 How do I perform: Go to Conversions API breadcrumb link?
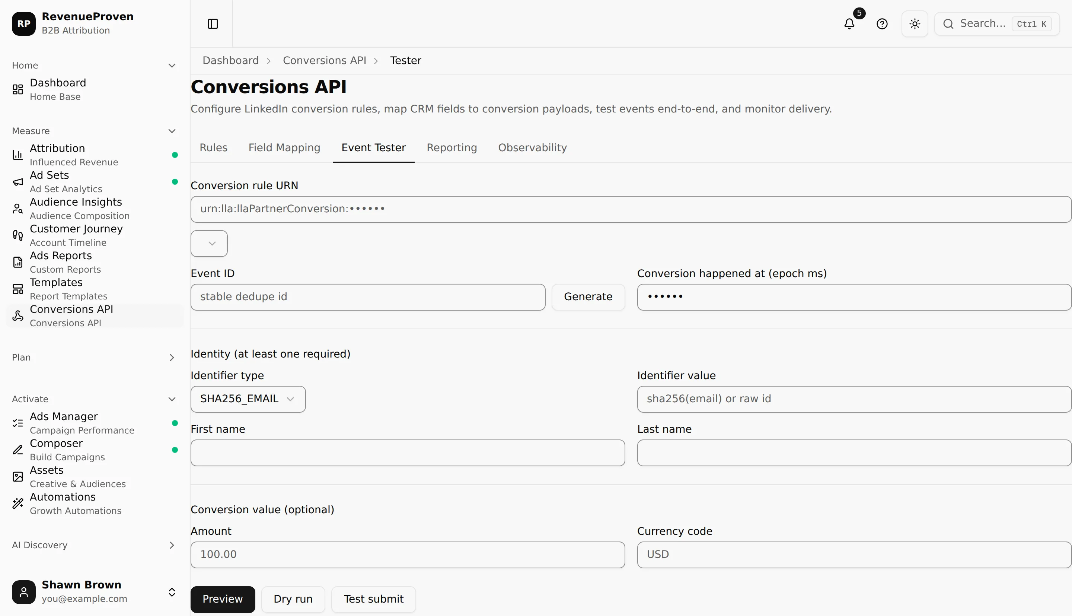click(324, 60)
